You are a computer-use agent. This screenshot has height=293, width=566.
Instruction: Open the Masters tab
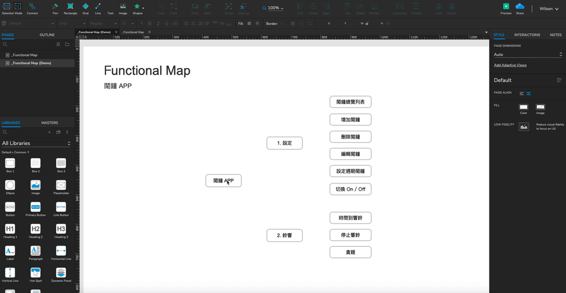pyautogui.click(x=49, y=123)
